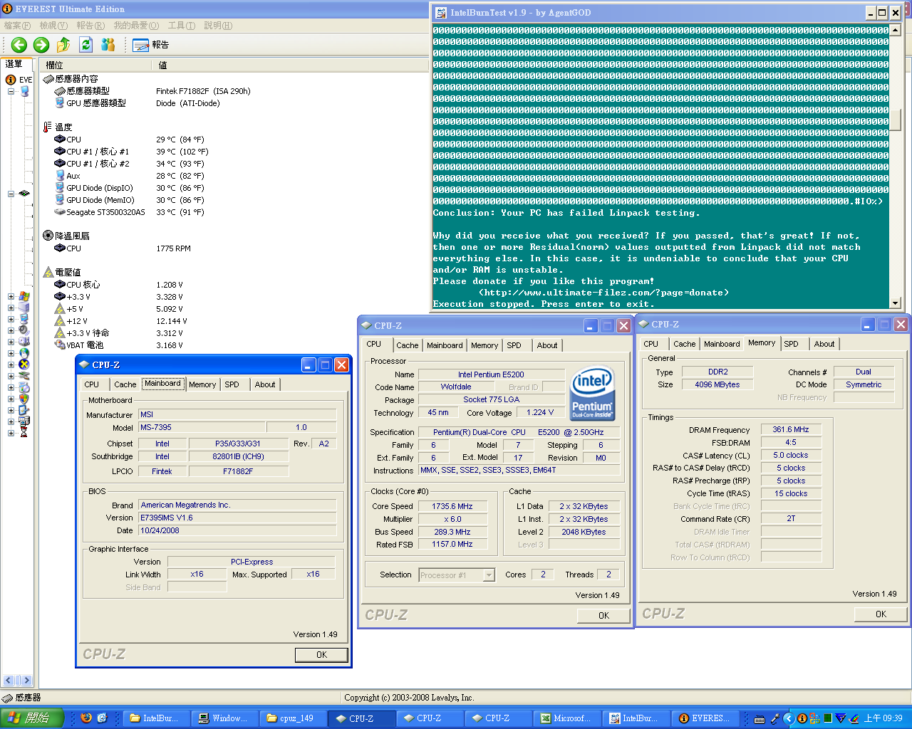Launch Firefox from the quick launch bar
The image size is (912, 729).
(x=86, y=718)
